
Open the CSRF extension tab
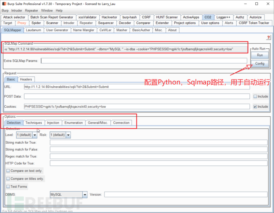(x=146, y=17)
